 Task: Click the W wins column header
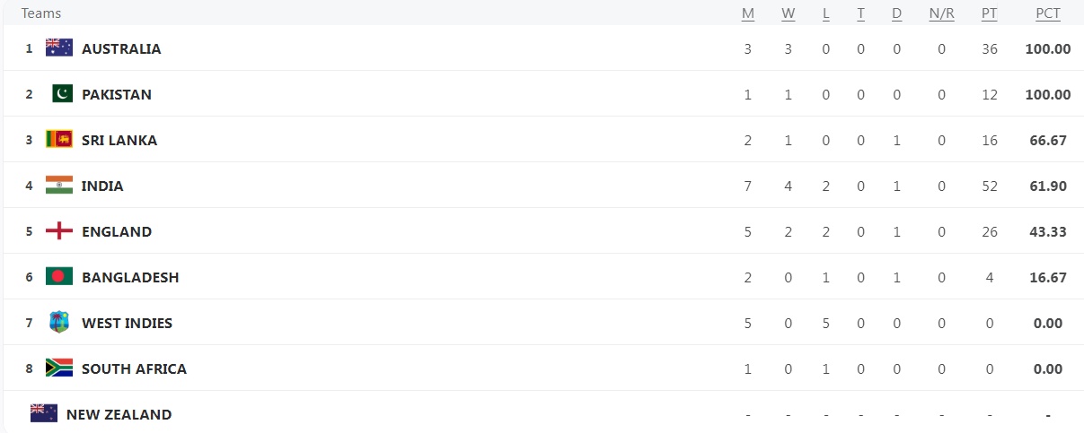[x=789, y=13]
